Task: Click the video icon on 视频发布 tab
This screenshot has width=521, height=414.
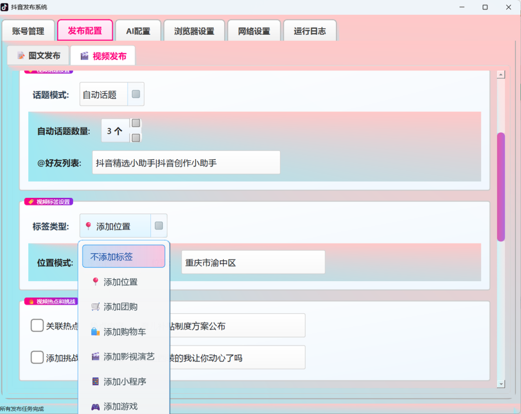Action: click(x=84, y=56)
